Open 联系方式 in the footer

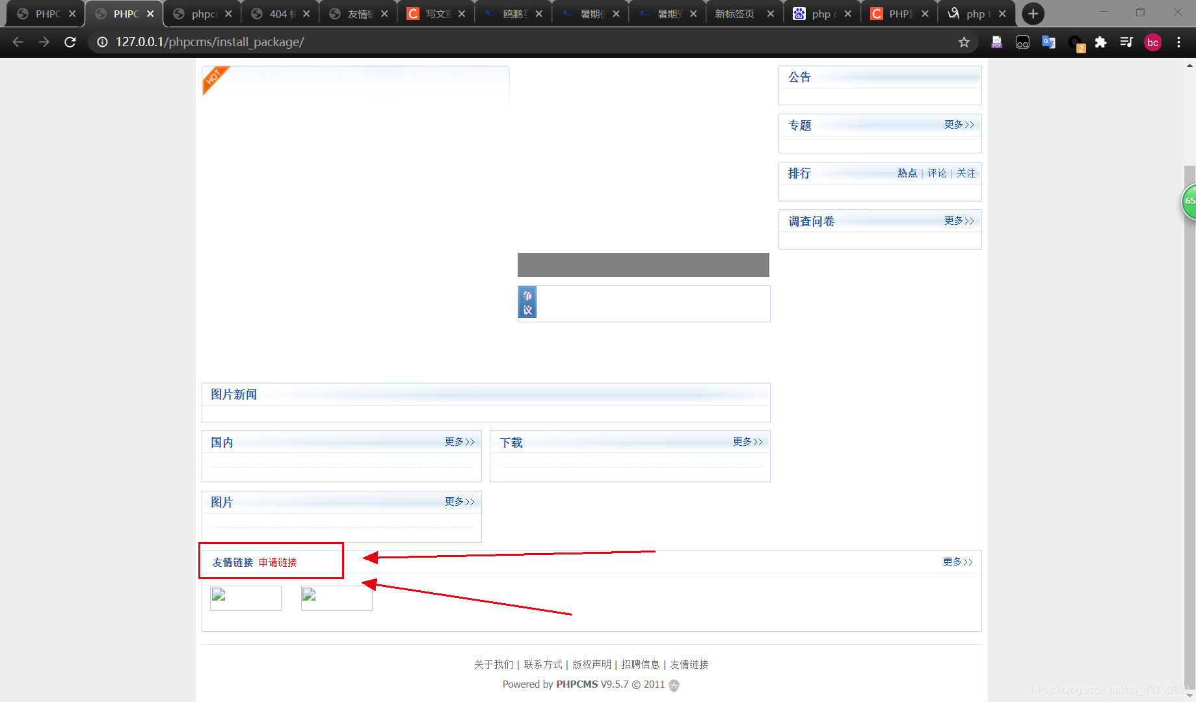(543, 664)
